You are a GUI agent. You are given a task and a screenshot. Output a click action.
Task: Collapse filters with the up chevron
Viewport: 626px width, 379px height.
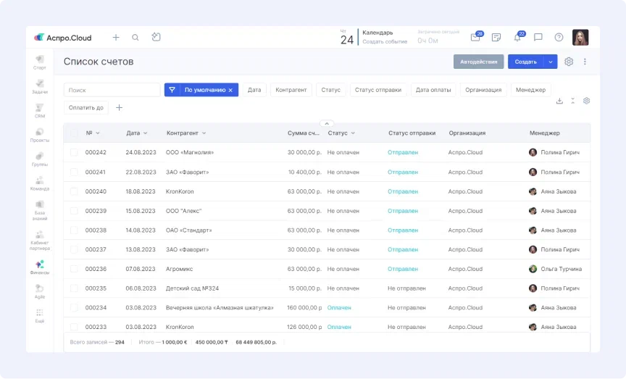click(x=327, y=123)
